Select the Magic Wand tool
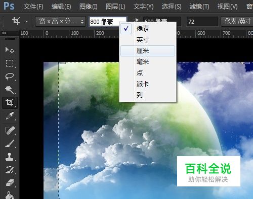Screen dimensions: 253x199 pos(10,90)
